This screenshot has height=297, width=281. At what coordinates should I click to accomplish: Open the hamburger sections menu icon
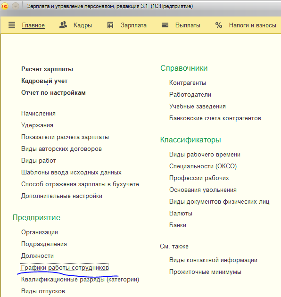[12, 25]
